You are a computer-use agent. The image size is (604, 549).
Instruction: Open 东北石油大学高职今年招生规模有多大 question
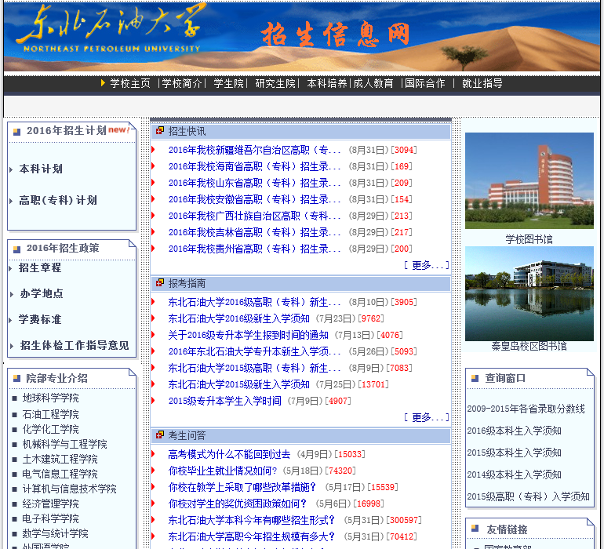click(x=252, y=536)
